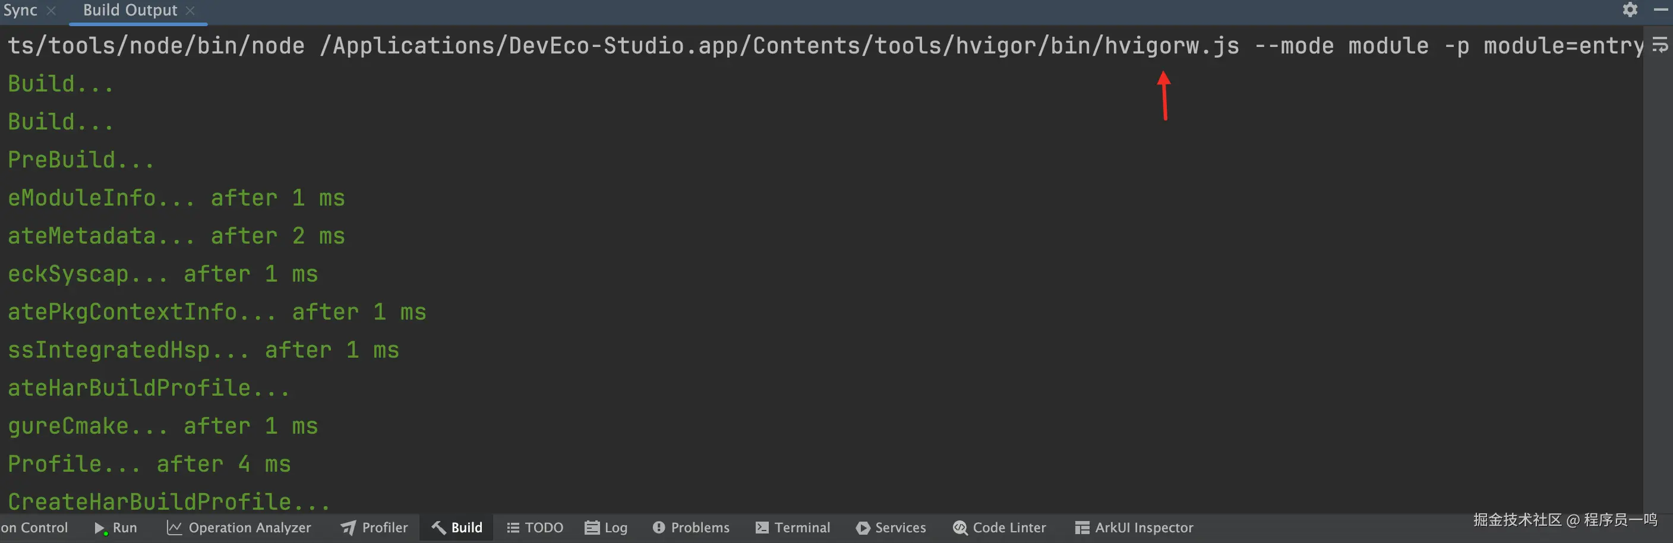
Task: Open the Operation Analyzer panel
Action: [239, 528]
